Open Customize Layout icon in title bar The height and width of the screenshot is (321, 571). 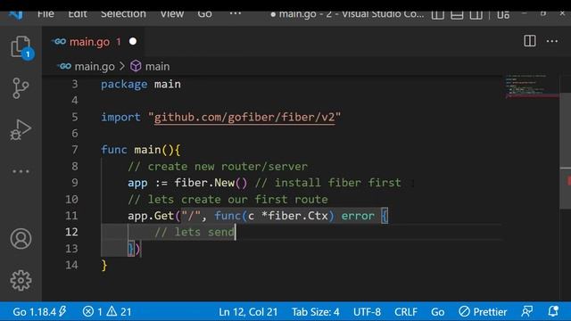tap(503, 15)
